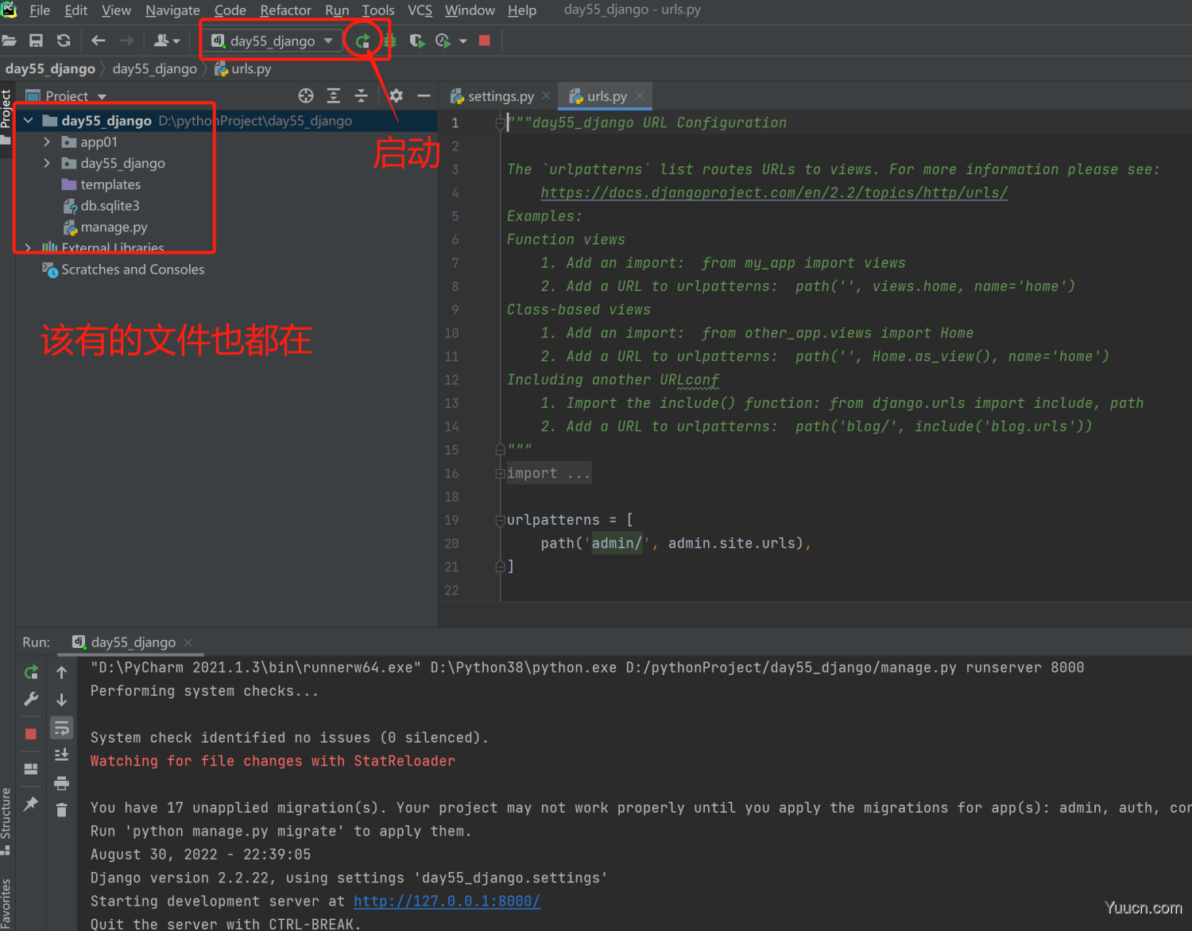Viewport: 1192px width, 931px height.
Task: Run day55_django with coverage
Action: (x=416, y=41)
